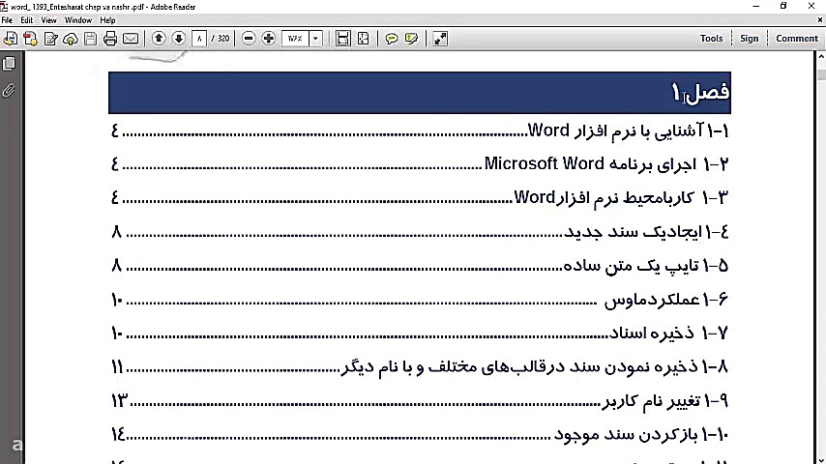The image size is (826, 464).
Task: Zoom in with the plus button
Action: [x=269, y=39]
